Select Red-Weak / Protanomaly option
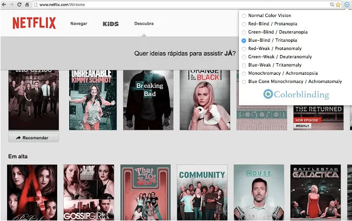Viewport: 352px width, 221px height. click(272, 48)
